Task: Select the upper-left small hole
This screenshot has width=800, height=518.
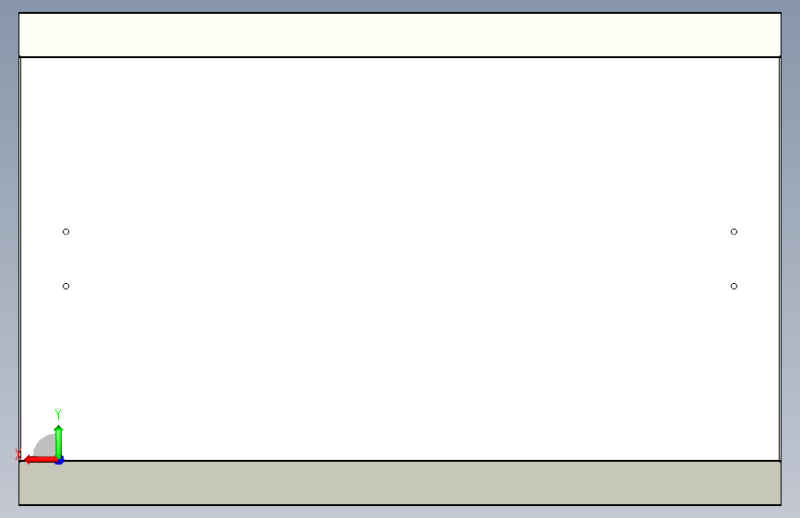Action: pyautogui.click(x=66, y=232)
